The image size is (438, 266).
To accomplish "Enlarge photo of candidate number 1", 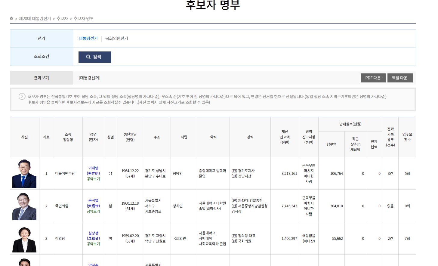I will coord(24,174).
